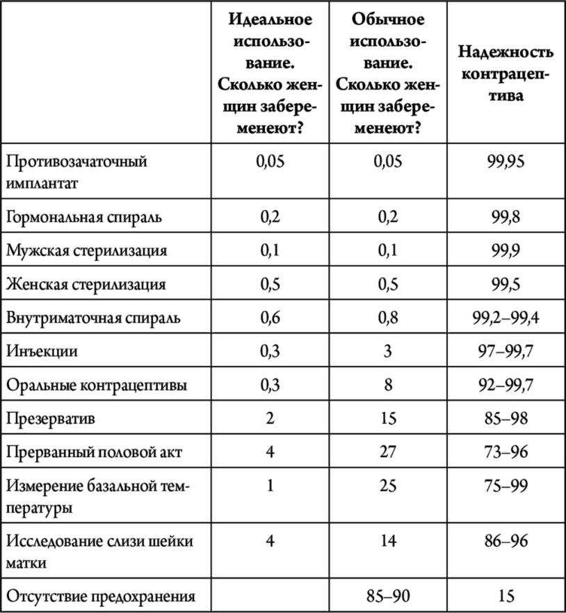Viewport: 566px width, 613px height.
Task: Select the 'Женская стерилизация' cell
Action: 86,285
